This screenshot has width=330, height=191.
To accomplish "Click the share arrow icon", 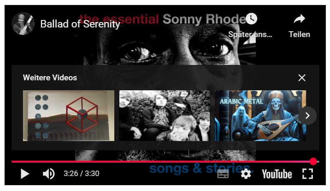I will [x=299, y=19].
